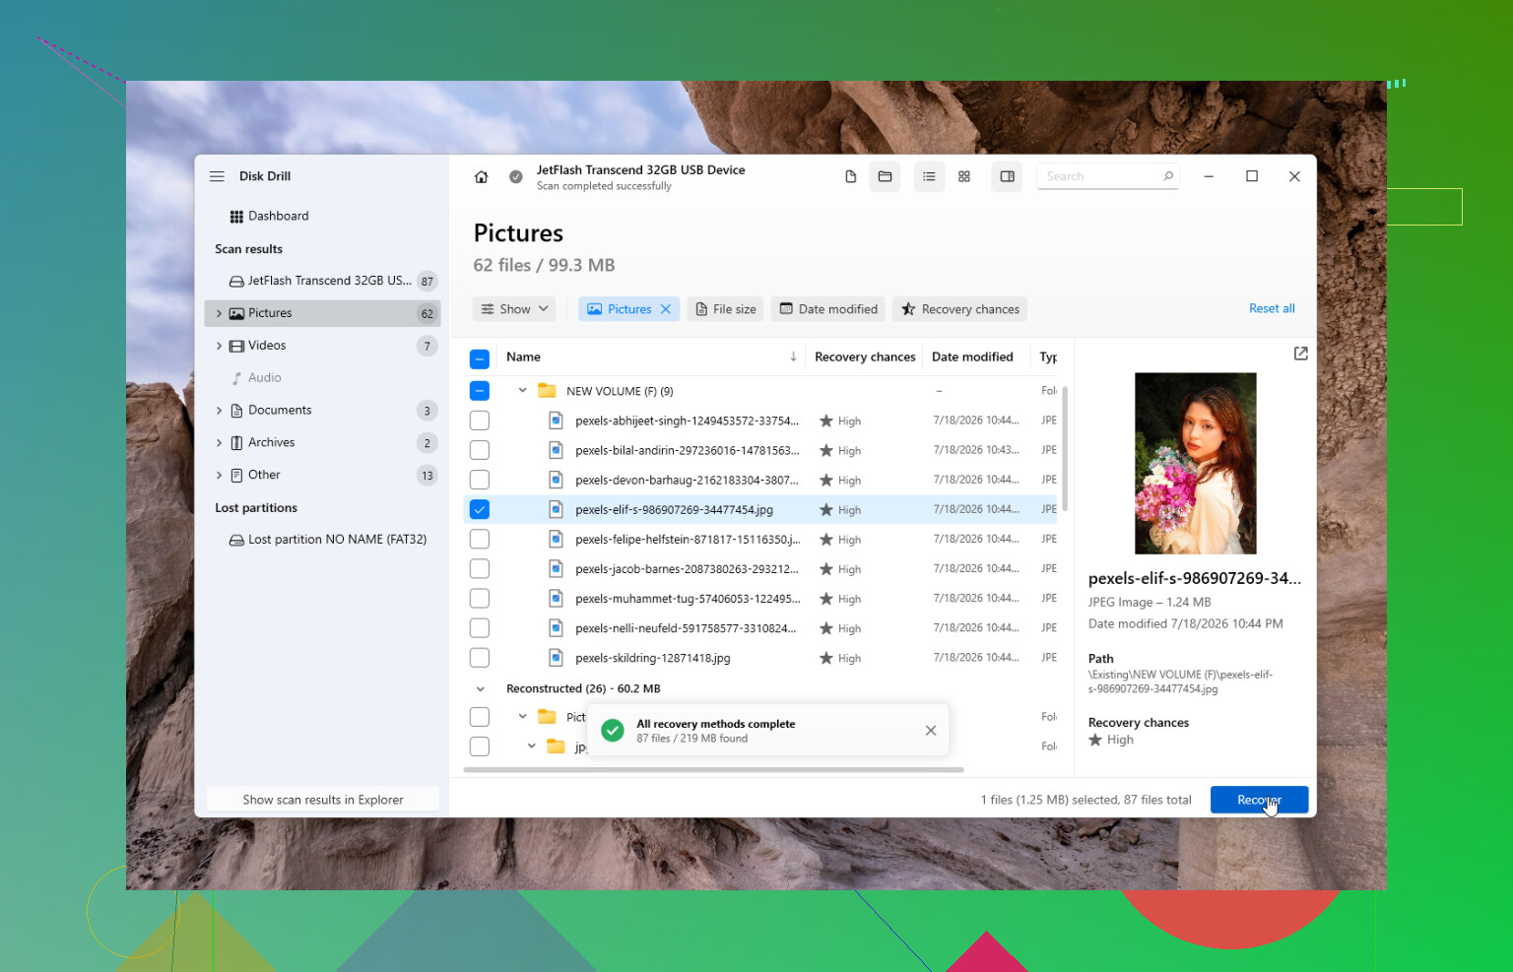
Task: Collapse the Reconstructed (26) group
Action: coord(481,689)
